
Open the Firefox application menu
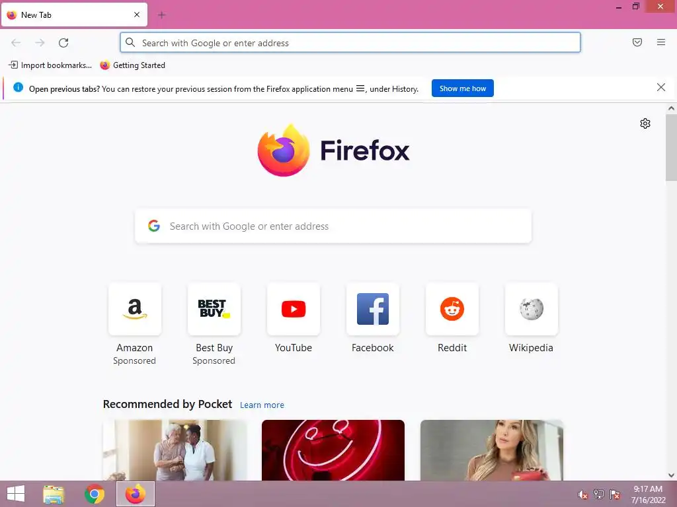[x=661, y=42]
